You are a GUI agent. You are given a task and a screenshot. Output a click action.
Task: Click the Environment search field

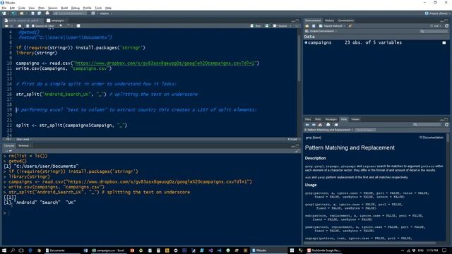pos(434,31)
